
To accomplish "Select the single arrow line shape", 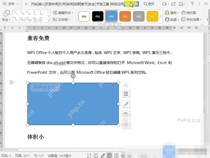I will click(22, 13).
